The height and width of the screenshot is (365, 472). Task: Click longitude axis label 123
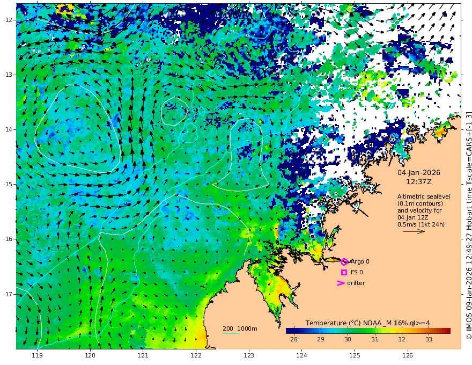(x=249, y=356)
